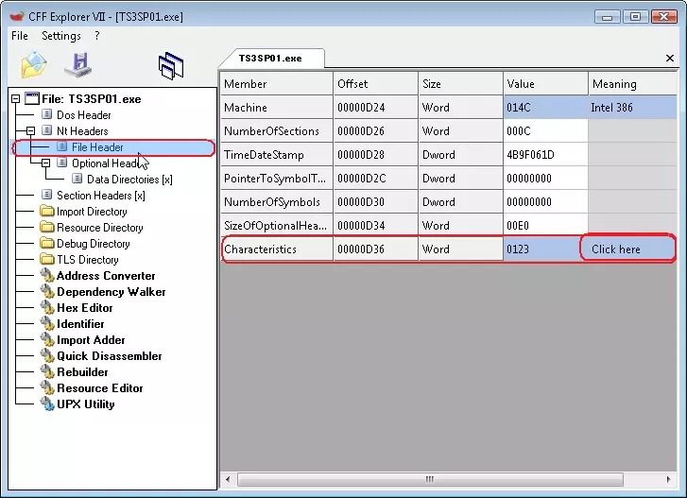Select the Machine value 014C
687x498 pixels.
545,108
